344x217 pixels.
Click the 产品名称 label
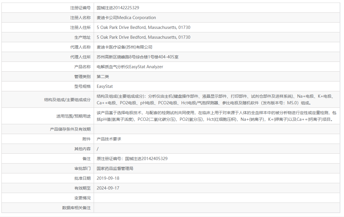(x=82, y=67)
